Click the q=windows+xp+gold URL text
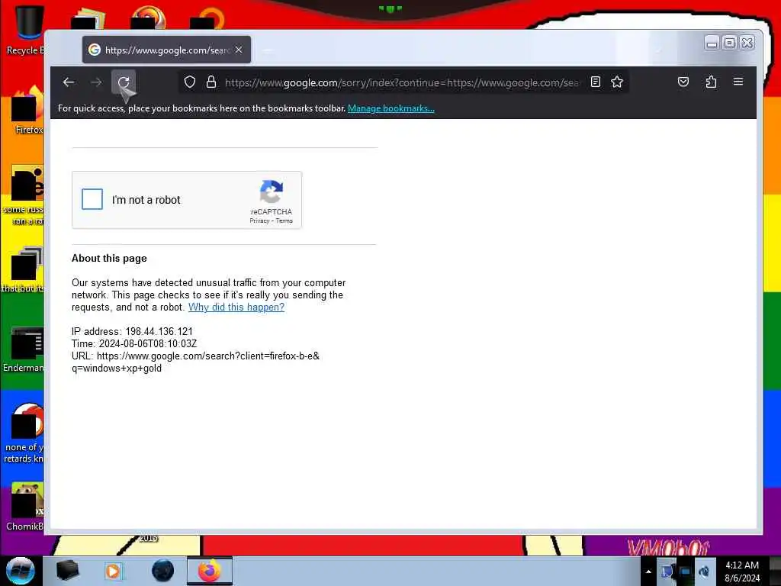Viewport: 781px width, 586px height. [117, 369]
